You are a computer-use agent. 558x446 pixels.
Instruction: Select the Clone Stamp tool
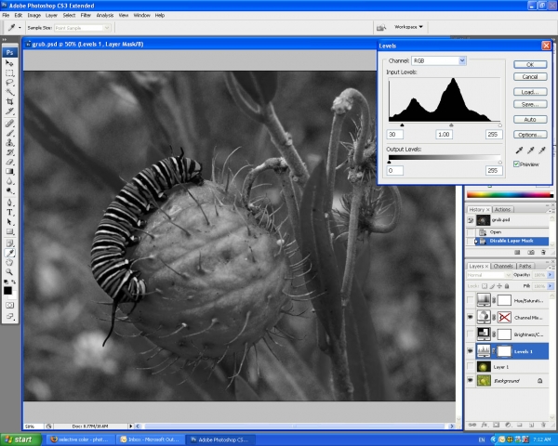9,142
